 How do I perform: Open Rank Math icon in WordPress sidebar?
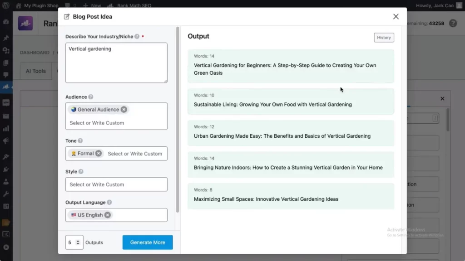pos(6,87)
